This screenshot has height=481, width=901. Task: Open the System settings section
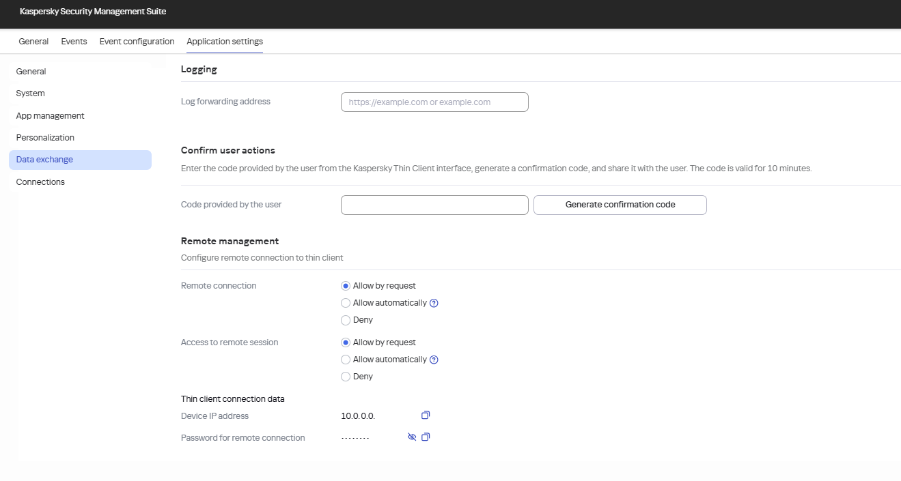[x=30, y=93]
